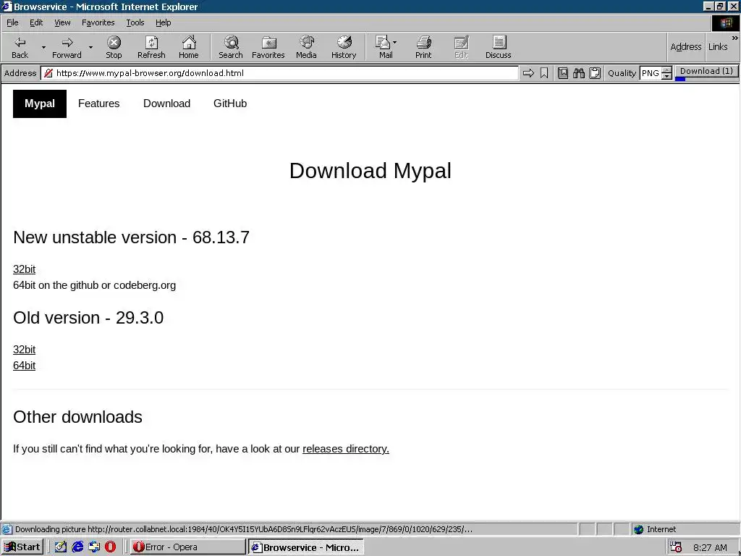The width and height of the screenshot is (741, 556).
Task: Click the Mypal home tab
Action: tap(40, 104)
